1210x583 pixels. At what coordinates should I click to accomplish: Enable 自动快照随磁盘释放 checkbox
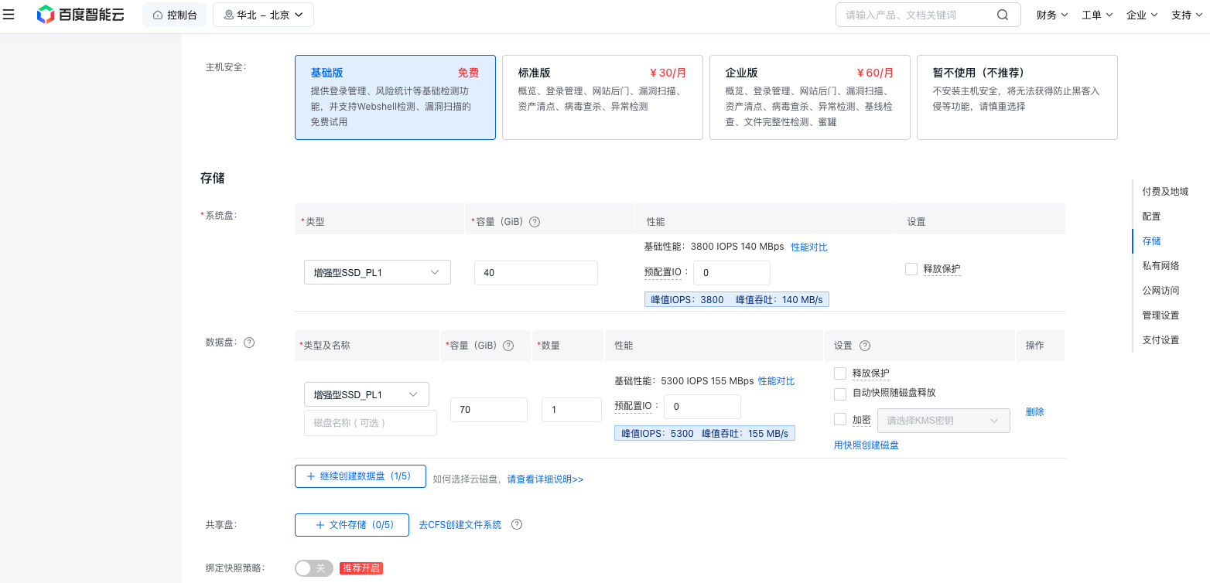840,394
